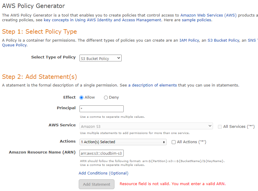Click the red Resource field not valid error
Image resolution: width=258 pixels, height=191 pixels.
173,184
